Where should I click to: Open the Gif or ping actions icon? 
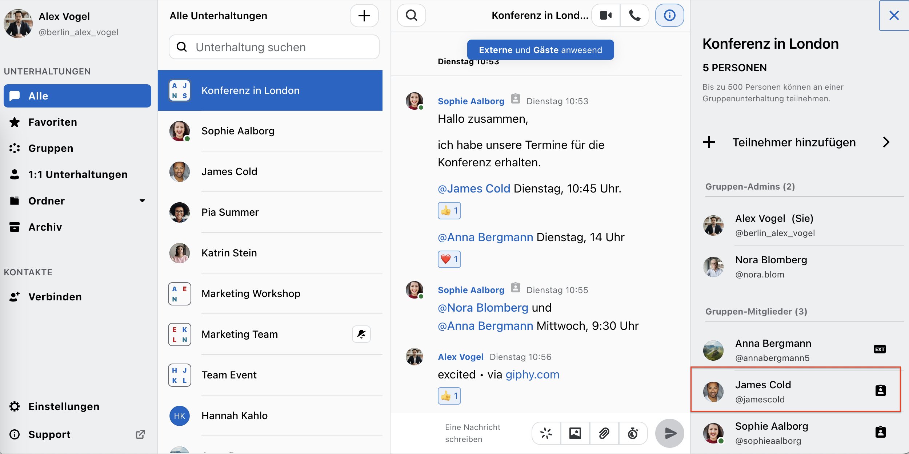point(546,433)
